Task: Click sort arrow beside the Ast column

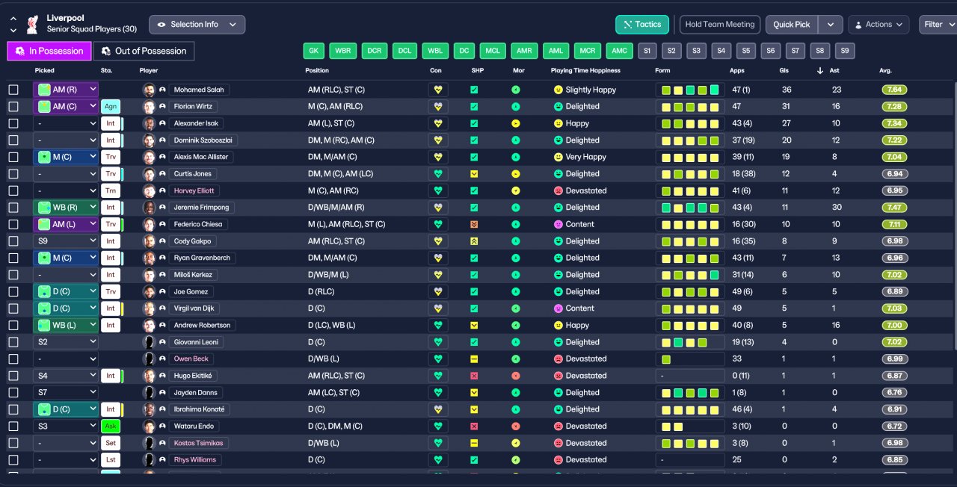Action: pyautogui.click(x=820, y=71)
